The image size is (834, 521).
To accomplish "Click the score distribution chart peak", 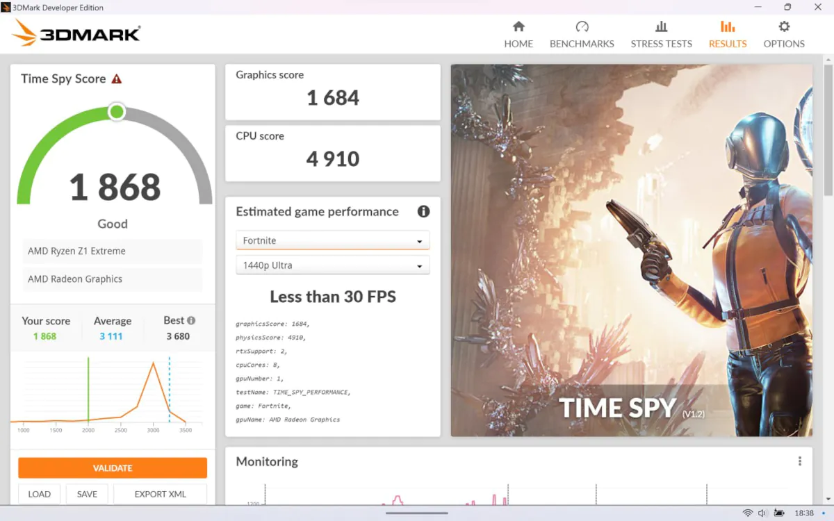I will (x=154, y=363).
